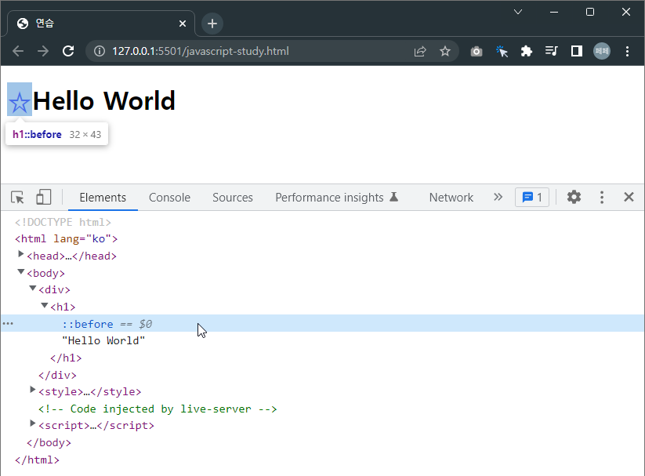
Task: Open a new browser tab
Action: point(212,24)
